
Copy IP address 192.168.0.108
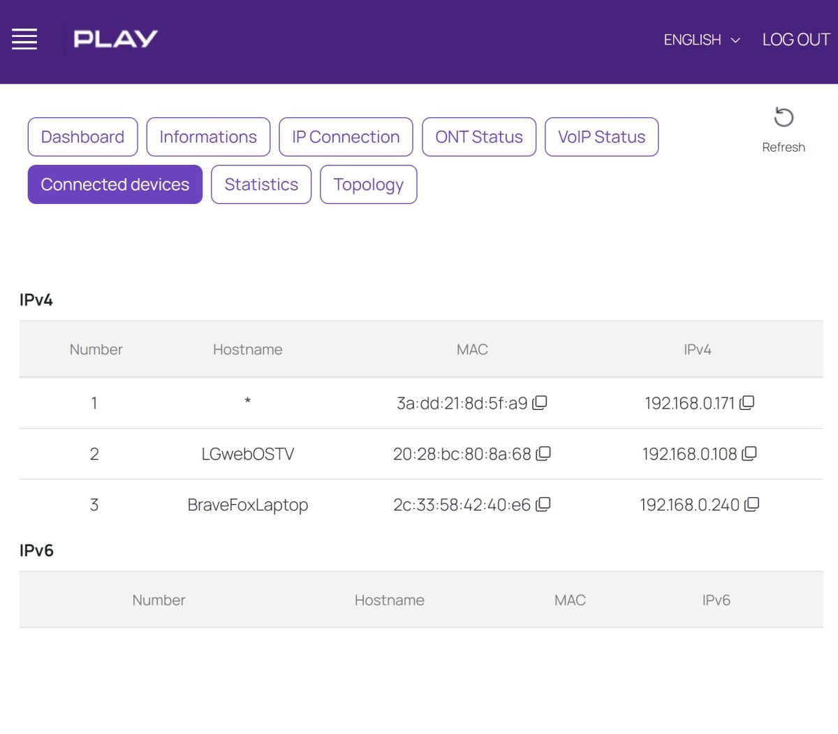(749, 454)
